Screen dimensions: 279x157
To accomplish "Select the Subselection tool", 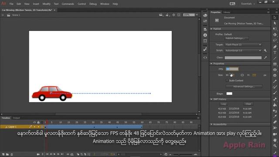I will click(x=275, y=23).
